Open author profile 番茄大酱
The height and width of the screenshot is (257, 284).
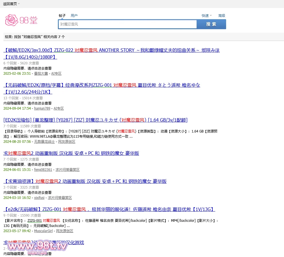click(x=41, y=74)
